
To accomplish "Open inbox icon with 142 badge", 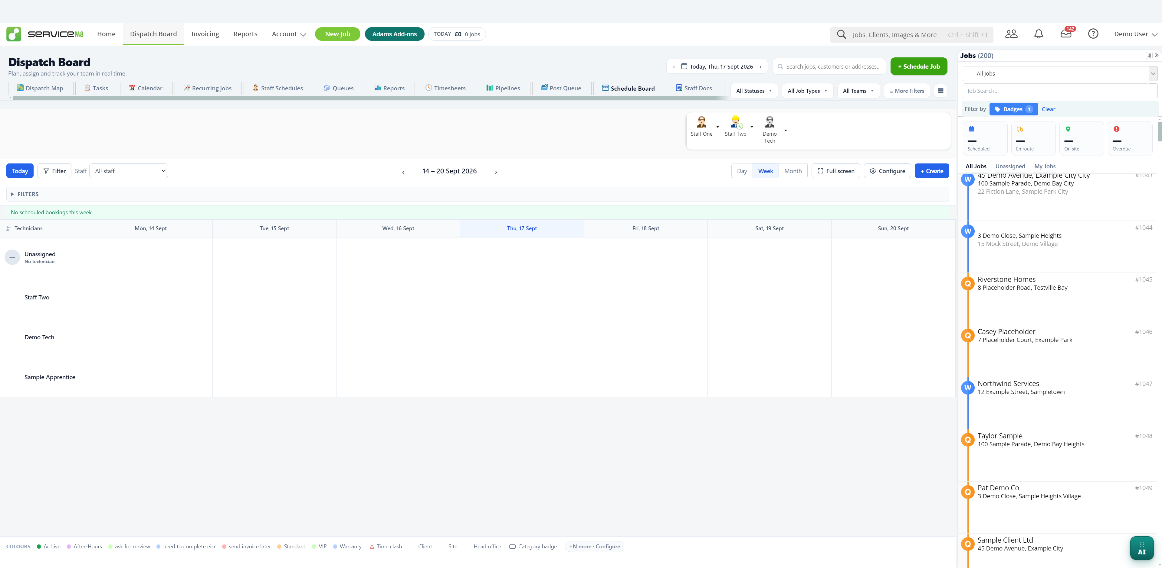I will point(1066,34).
